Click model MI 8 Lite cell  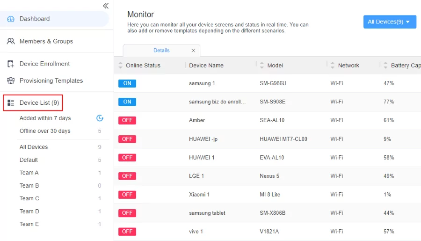pyautogui.click(x=270, y=195)
